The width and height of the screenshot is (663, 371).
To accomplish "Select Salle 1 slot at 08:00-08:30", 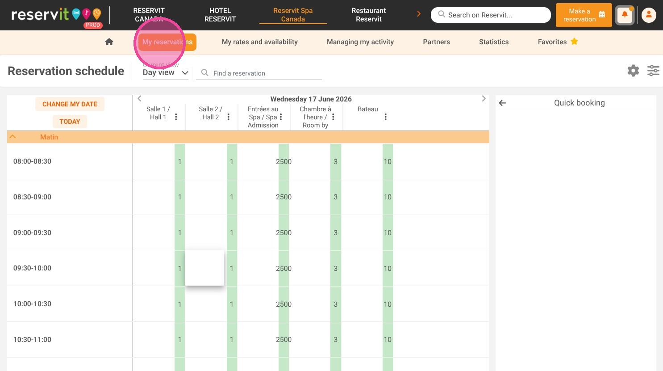I will pos(179,161).
